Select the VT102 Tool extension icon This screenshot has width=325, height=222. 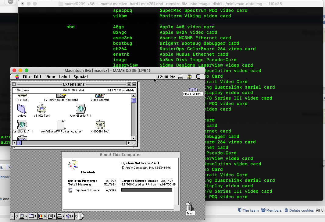click(42, 108)
